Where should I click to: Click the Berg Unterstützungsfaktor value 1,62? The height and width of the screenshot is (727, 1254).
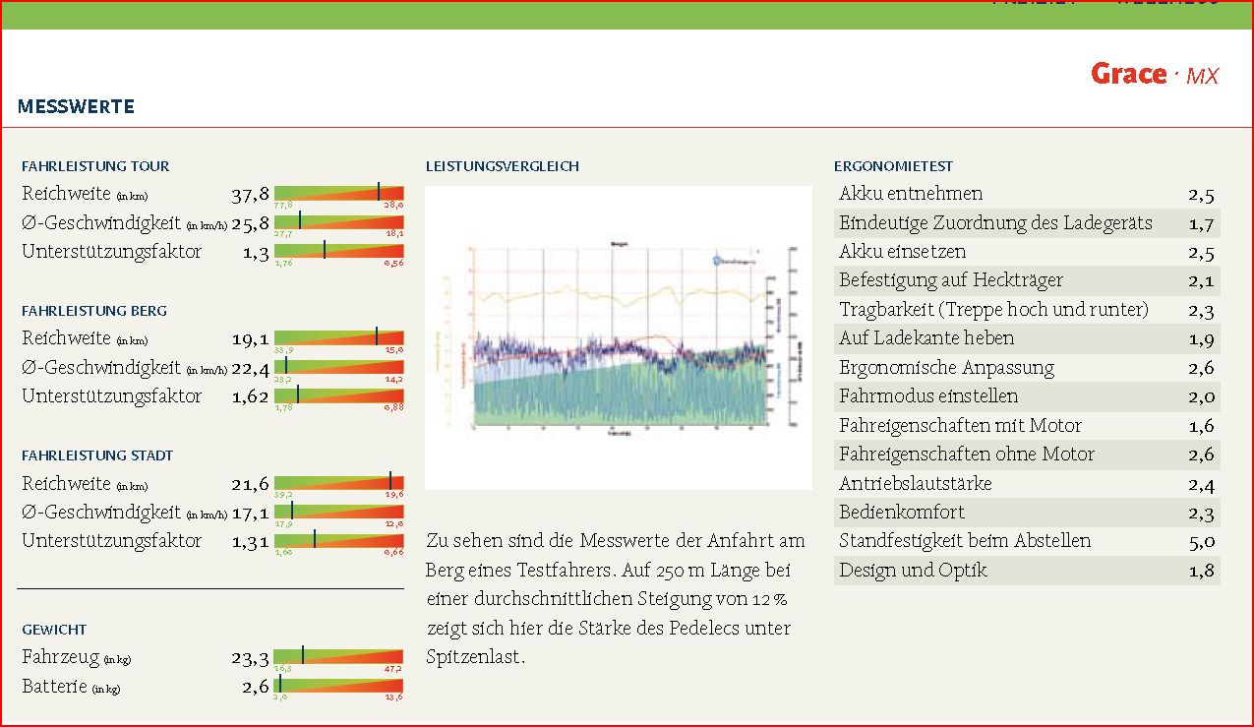pyautogui.click(x=251, y=397)
